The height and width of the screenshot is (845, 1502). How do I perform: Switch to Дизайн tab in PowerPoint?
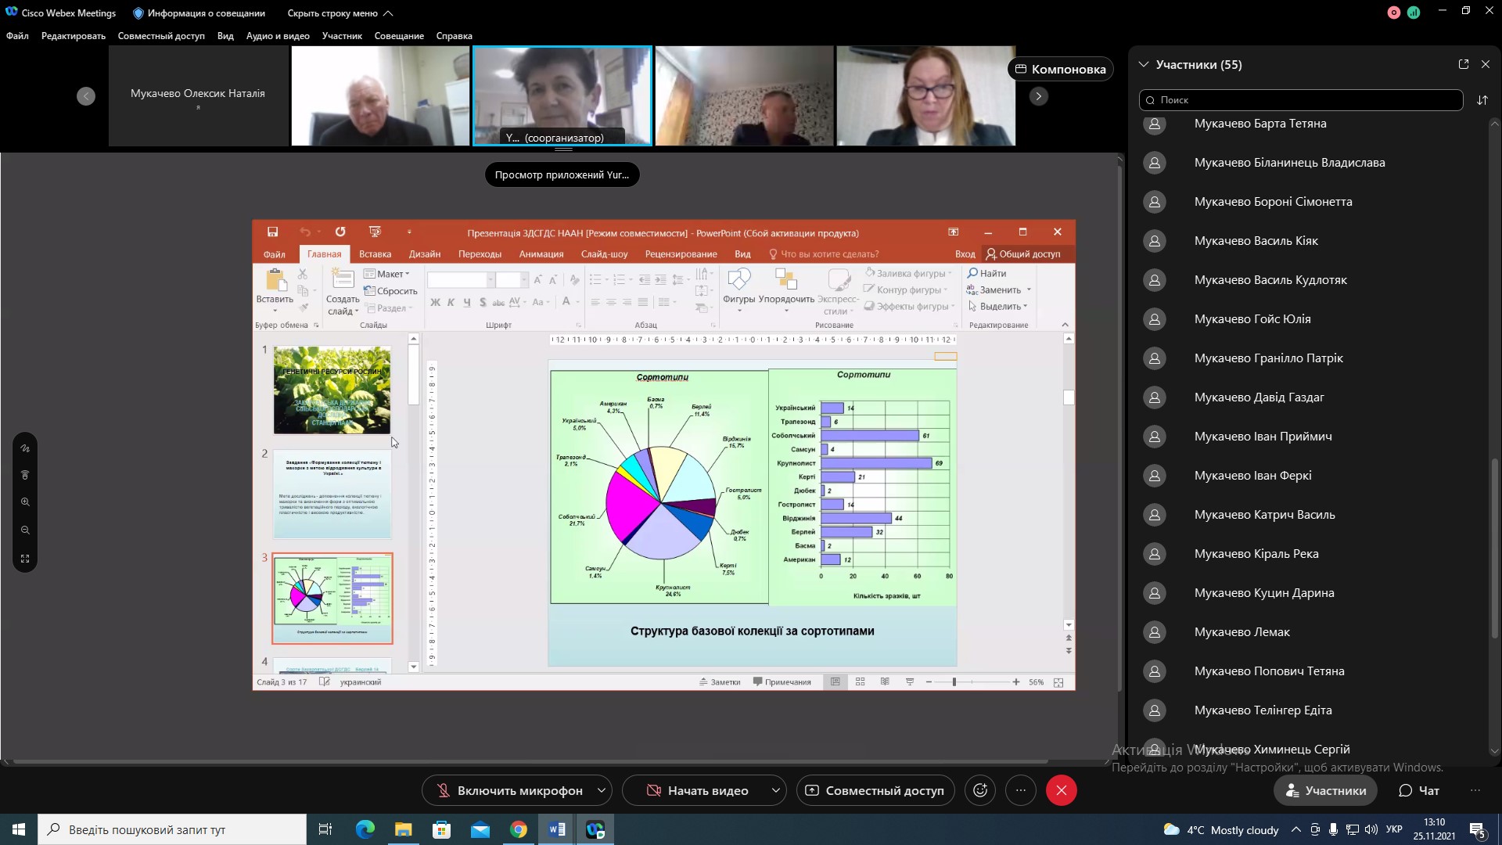[x=425, y=254]
